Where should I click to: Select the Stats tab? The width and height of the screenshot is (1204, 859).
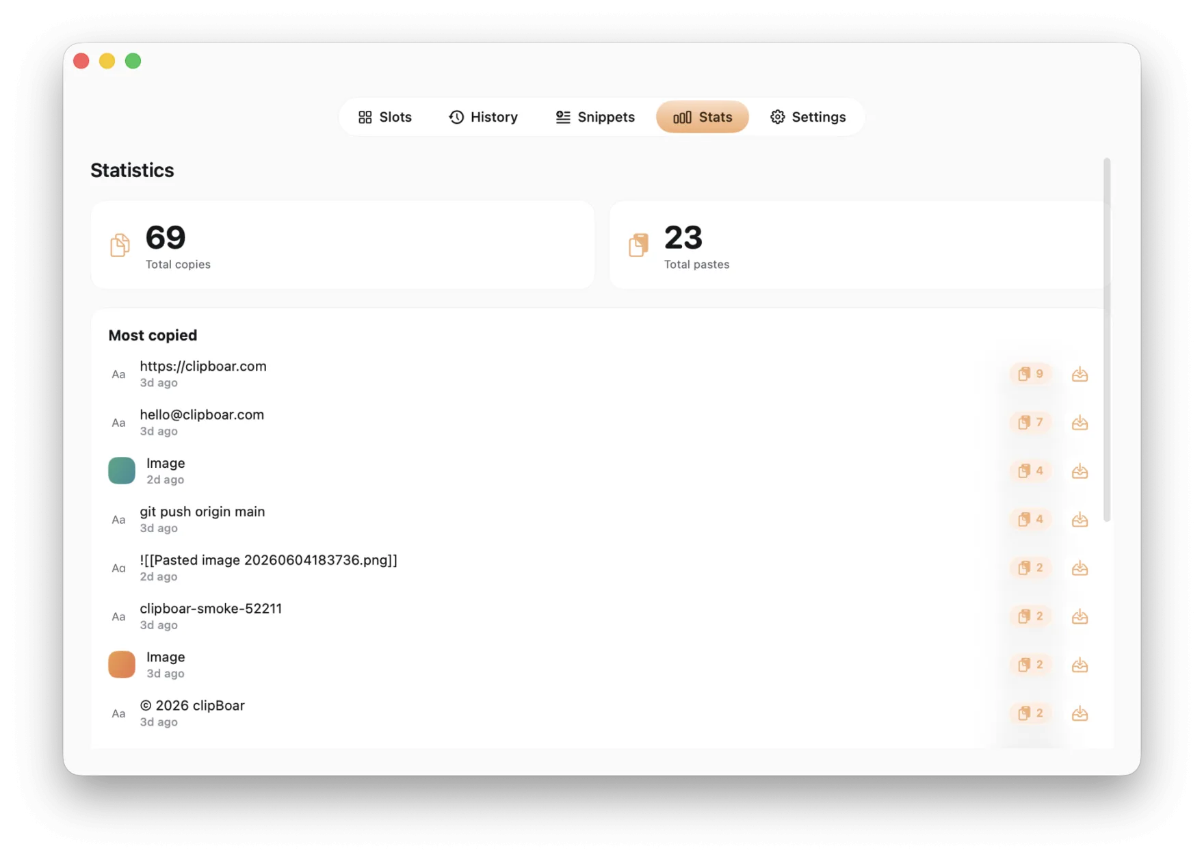point(702,117)
